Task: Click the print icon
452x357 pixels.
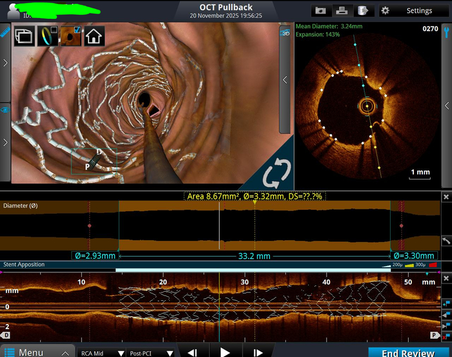Action: click(x=342, y=11)
